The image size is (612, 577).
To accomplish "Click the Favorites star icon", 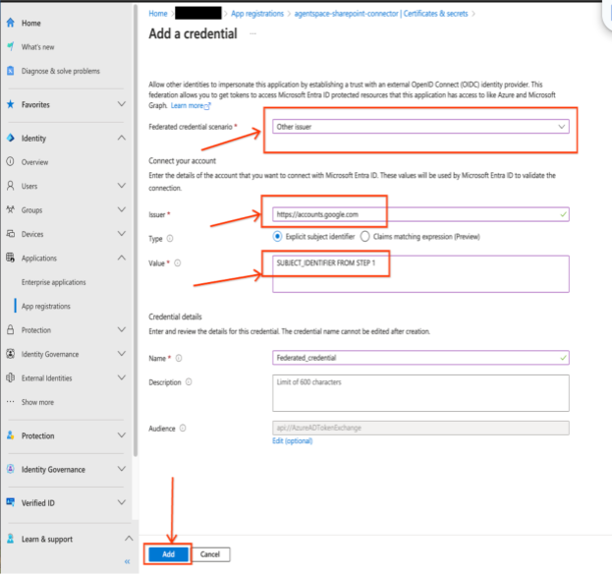I will pos(10,104).
